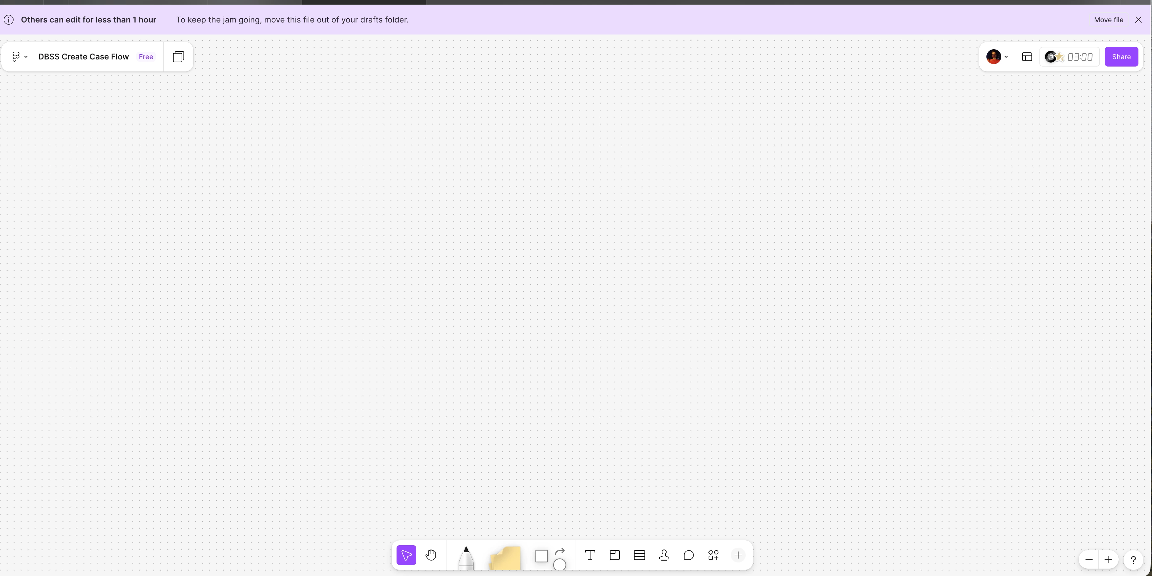1152x576 pixels.
Task: Choose the square shape tool
Action: tap(541, 556)
